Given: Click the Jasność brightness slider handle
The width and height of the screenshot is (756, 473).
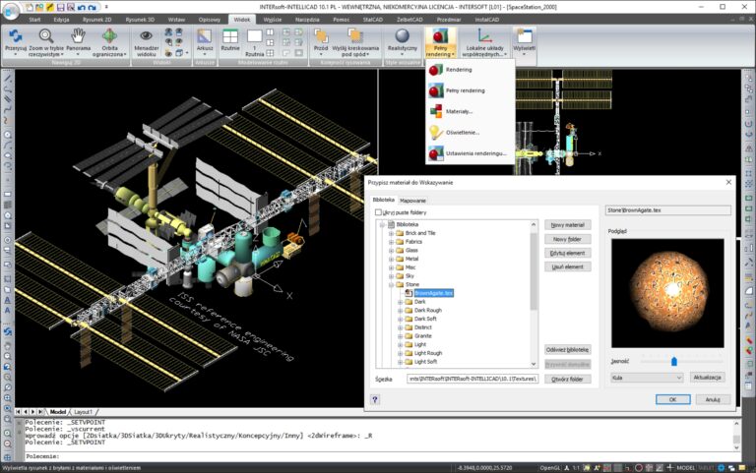Looking at the screenshot, I should (x=674, y=361).
